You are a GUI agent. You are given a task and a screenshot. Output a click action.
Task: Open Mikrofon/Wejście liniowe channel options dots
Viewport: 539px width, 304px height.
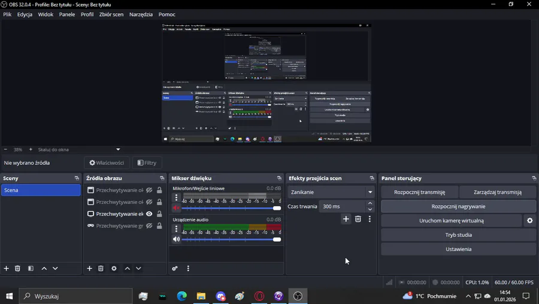tap(176, 198)
